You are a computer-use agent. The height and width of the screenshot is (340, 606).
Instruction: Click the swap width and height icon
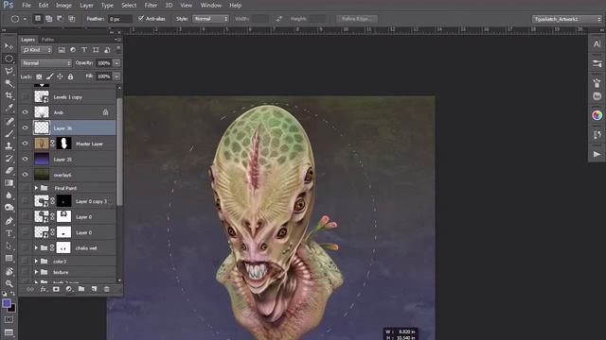coord(279,19)
